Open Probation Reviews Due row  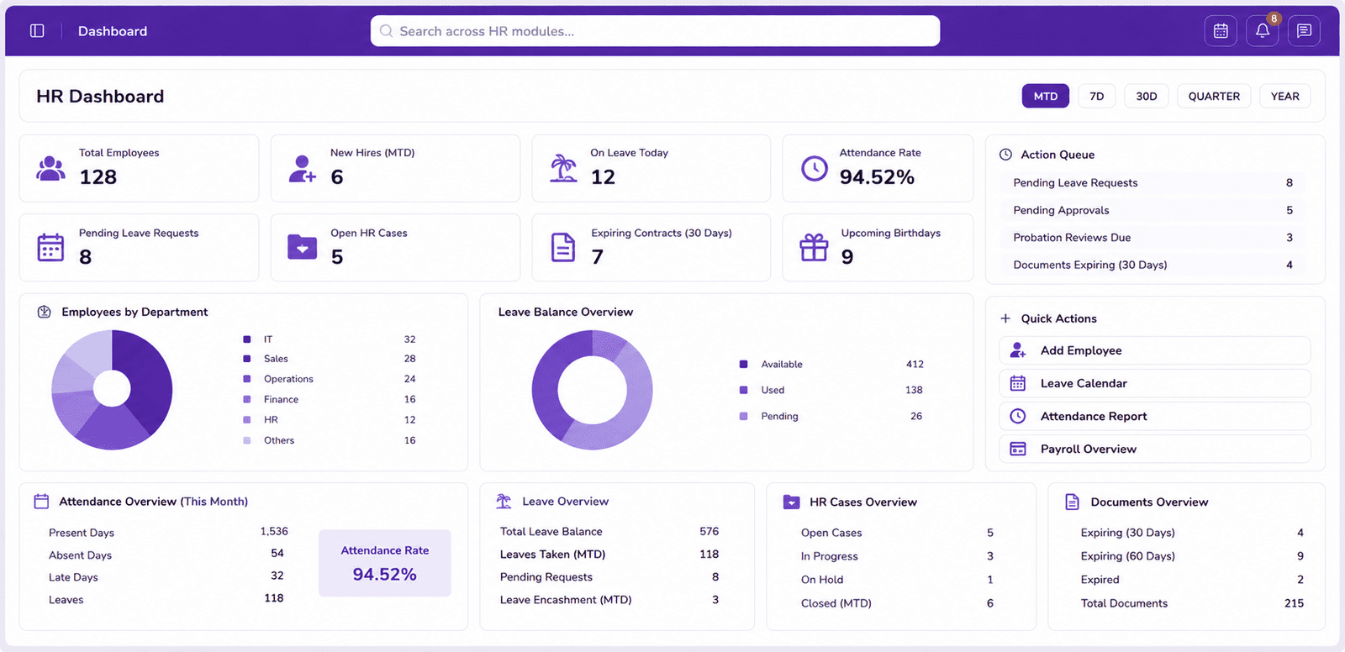[x=1155, y=238]
